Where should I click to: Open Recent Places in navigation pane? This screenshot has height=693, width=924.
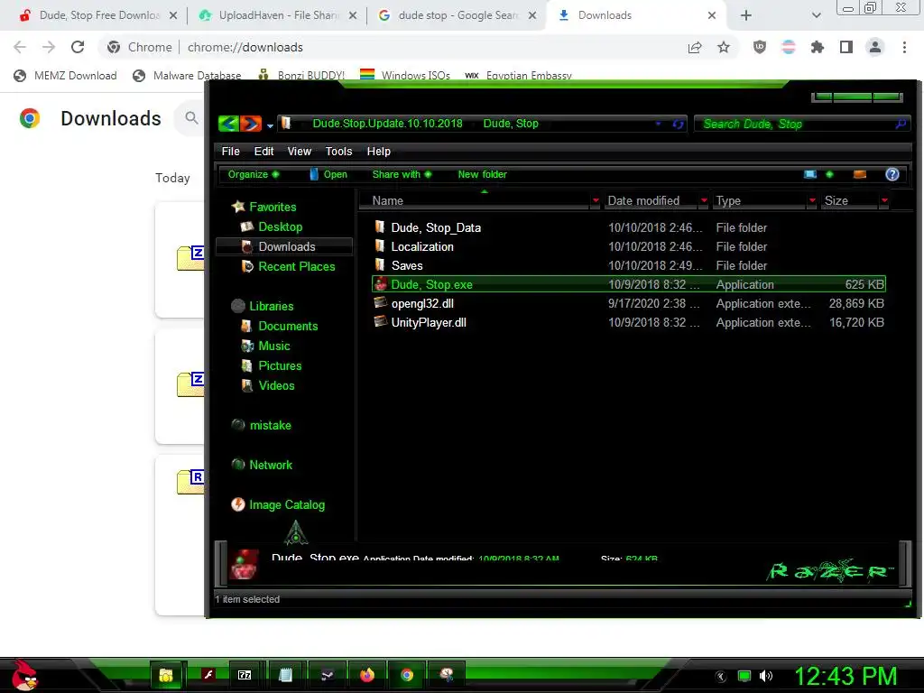click(296, 266)
